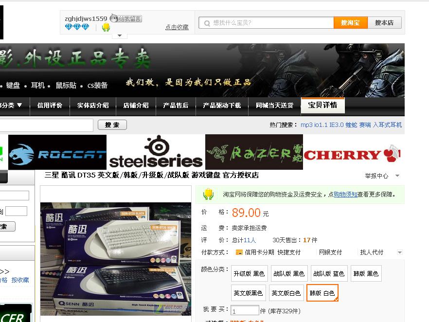This screenshot has height=322, width=429.
Task: Open the 实体店介绍 nav tab
Action: (x=93, y=106)
